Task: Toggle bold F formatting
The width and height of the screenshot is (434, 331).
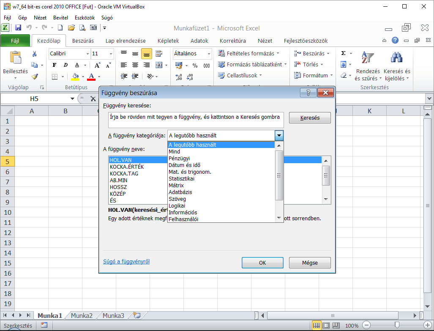Action: click(54, 65)
